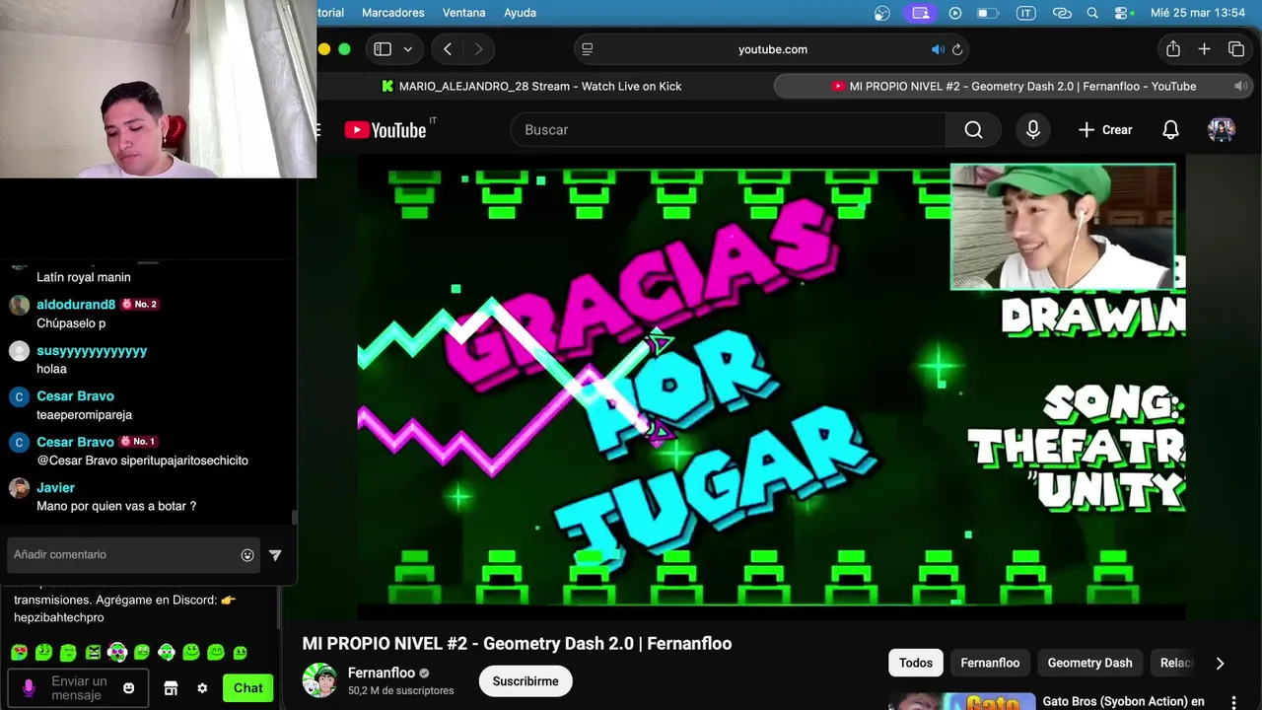
Task: Open a new tab with the plus icon
Action: coord(1204,49)
